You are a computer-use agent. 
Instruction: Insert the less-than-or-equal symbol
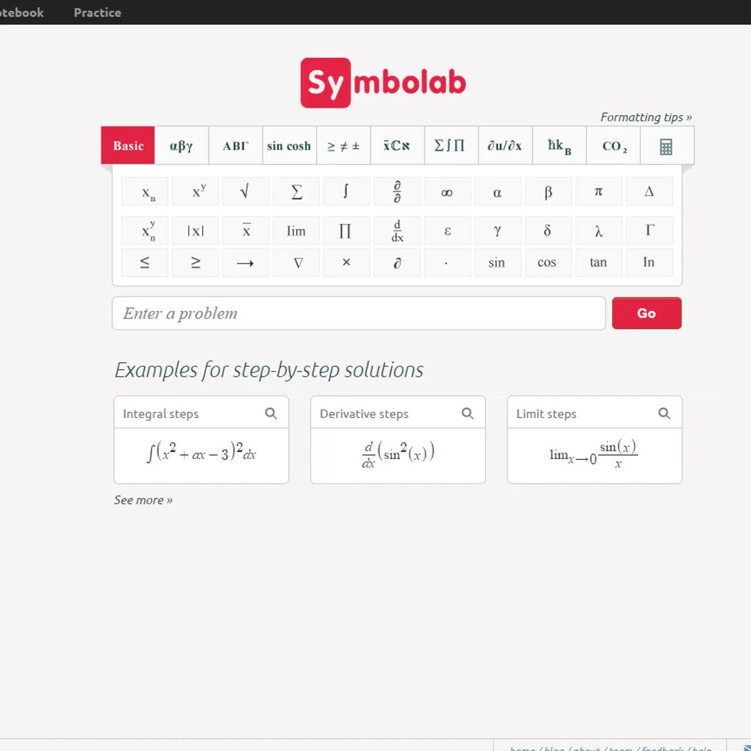(145, 263)
